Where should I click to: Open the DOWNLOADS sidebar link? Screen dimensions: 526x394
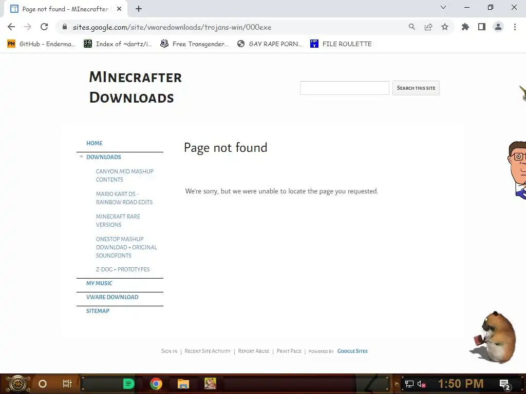point(104,157)
